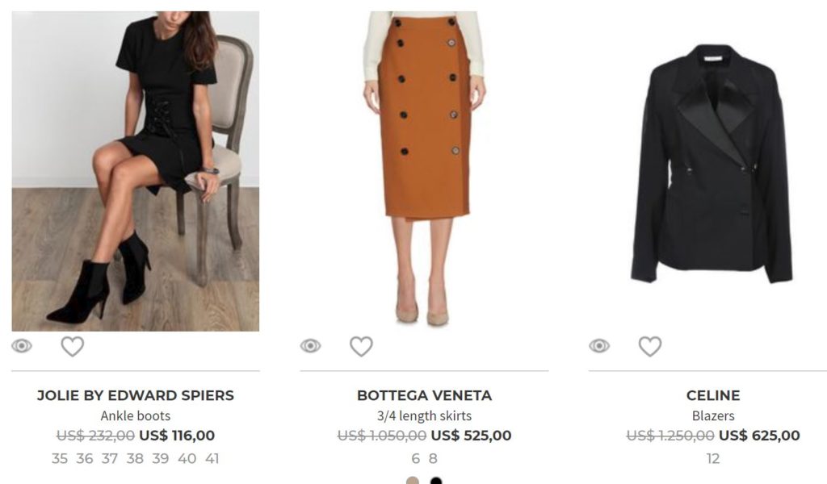Click the black blazer product image
The width and height of the screenshot is (827, 484).
(x=713, y=163)
